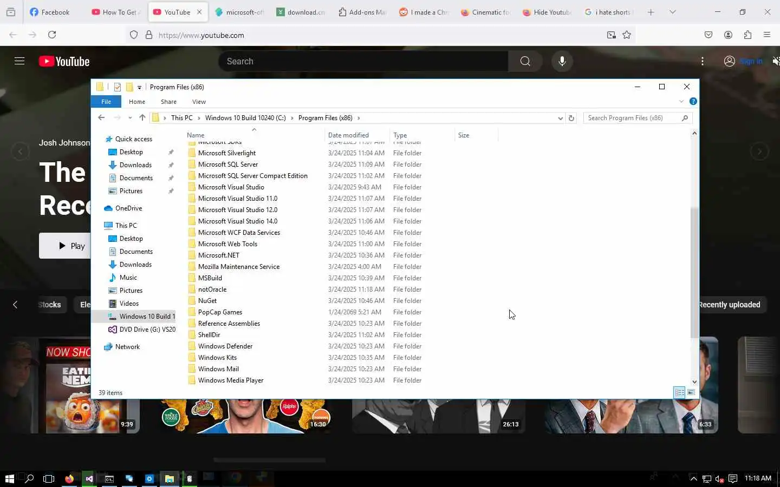Open Save to Pocket in Firefox toolbar
780x487 pixels.
tap(708, 35)
